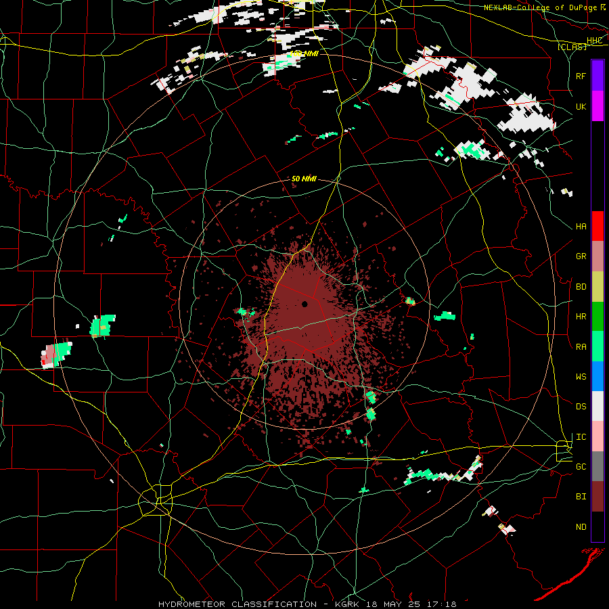Click the ND legend label
The height and width of the screenshot is (609, 609).
coord(581,527)
